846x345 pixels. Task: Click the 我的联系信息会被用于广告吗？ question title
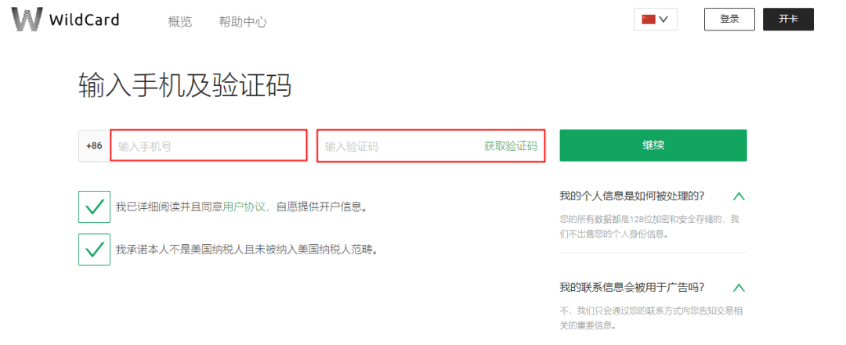coord(631,286)
